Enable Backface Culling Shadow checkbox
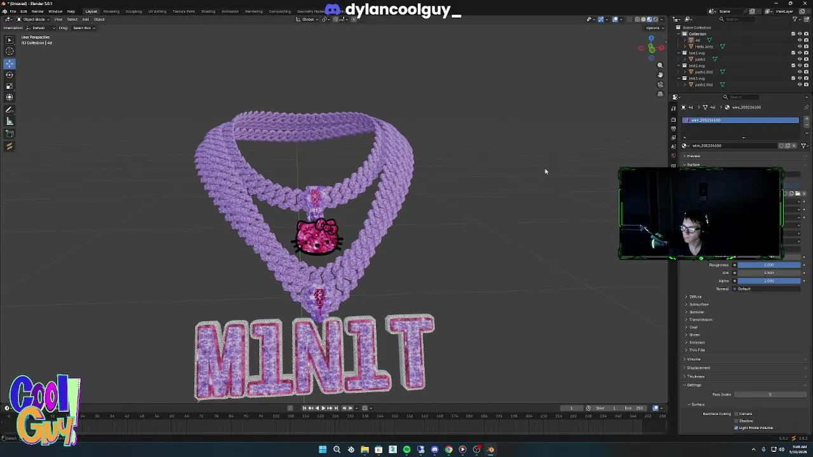The width and height of the screenshot is (813, 457). 736,421
